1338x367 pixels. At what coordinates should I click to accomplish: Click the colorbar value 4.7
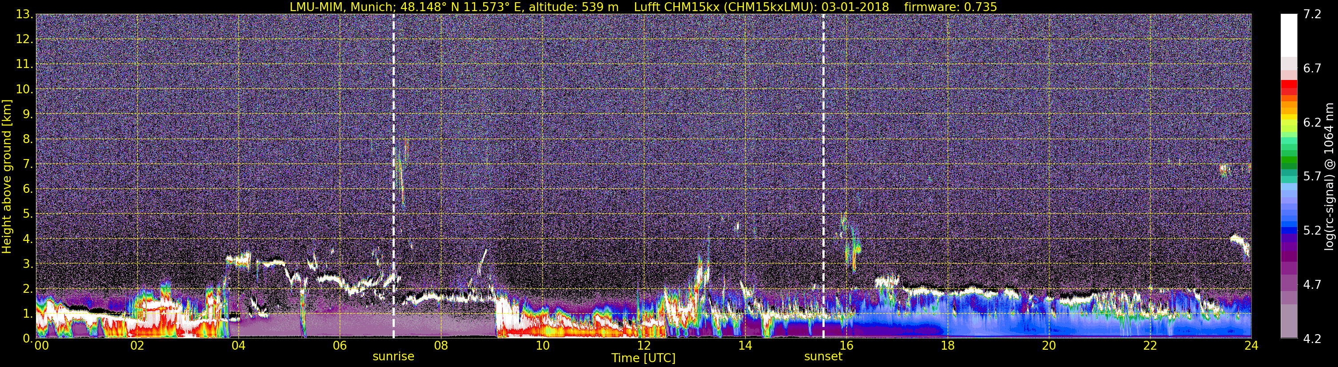(x=1312, y=284)
